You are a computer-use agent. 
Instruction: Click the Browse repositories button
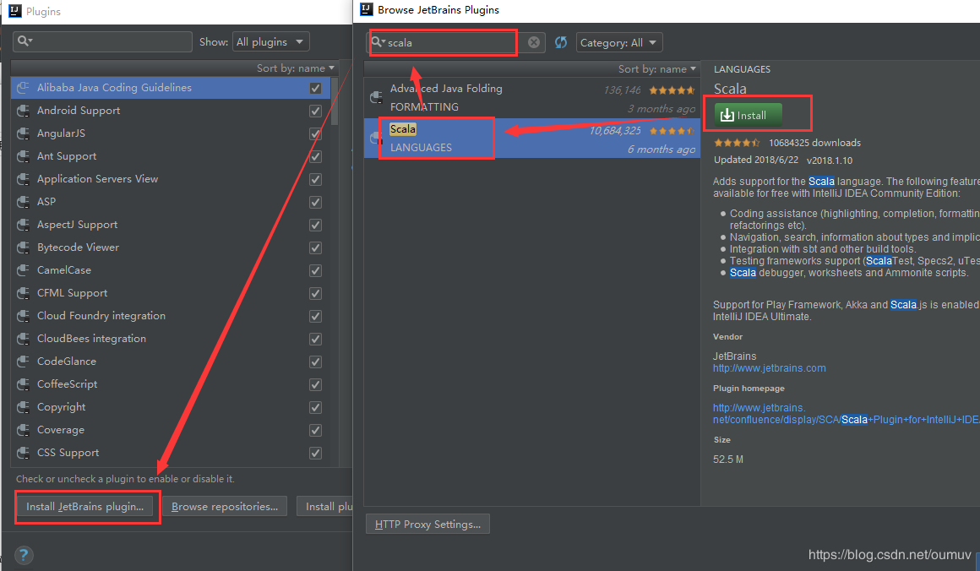click(225, 507)
